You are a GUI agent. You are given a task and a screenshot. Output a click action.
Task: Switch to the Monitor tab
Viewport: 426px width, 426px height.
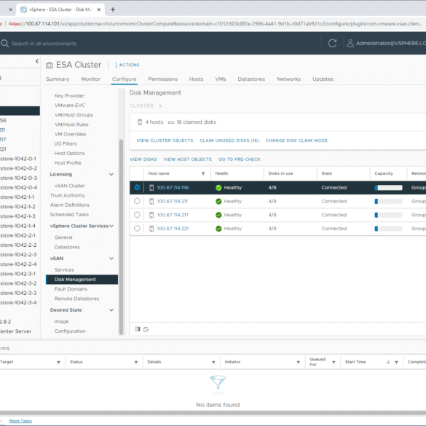pos(91,79)
